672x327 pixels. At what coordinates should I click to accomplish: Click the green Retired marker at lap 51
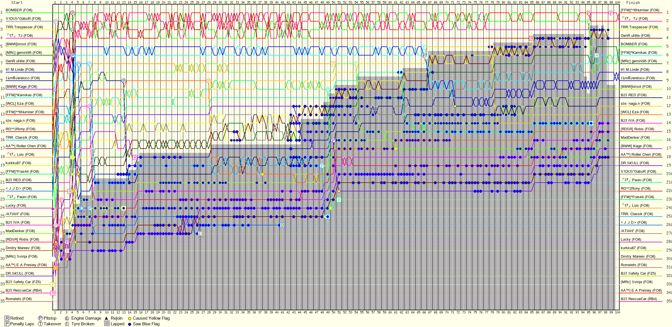tap(339, 200)
